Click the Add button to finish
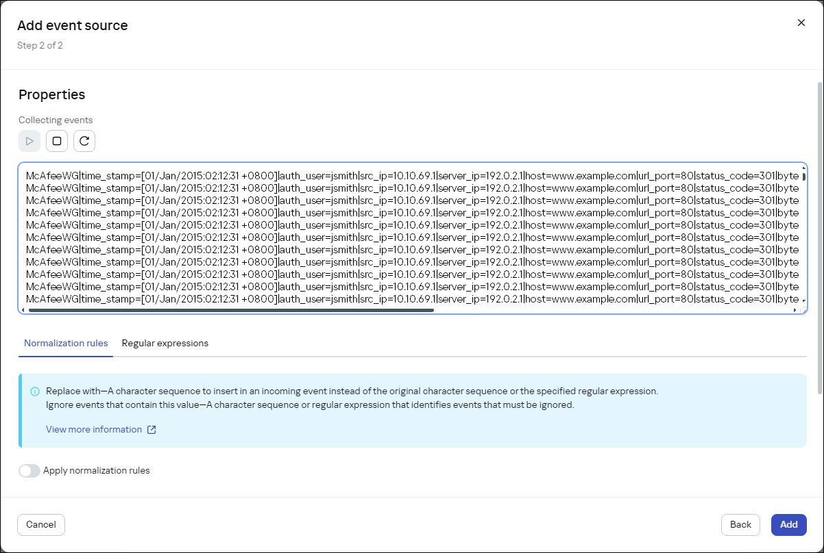Screen dimensions: 824x553 pyautogui.click(x=788, y=525)
